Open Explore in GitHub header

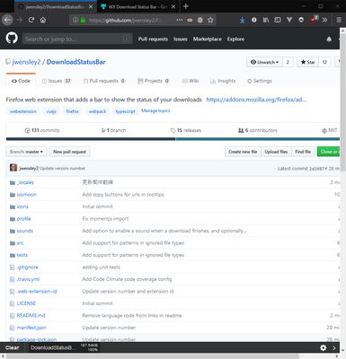[235, 39]
